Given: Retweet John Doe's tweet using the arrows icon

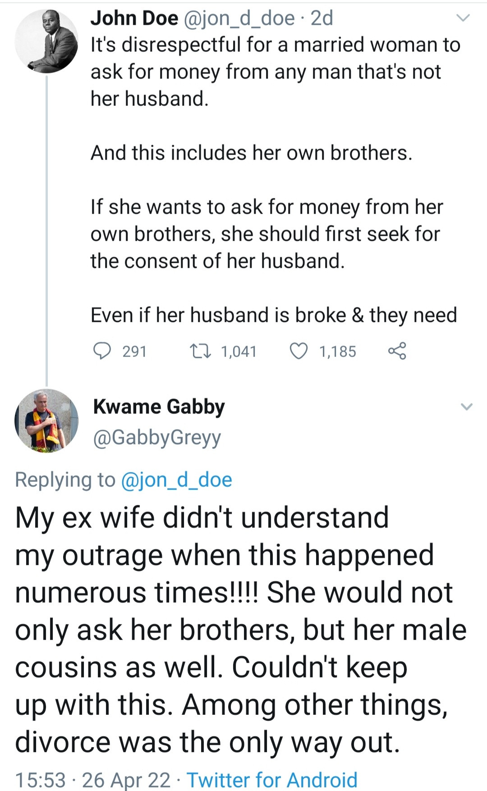Looking at the screenshot, I should [x=200, y=351].
